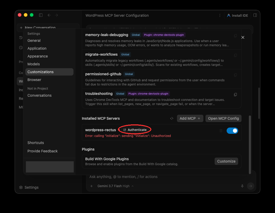Click Add MCP button
This screenshot has width=275, height=213.
point(190,118)
